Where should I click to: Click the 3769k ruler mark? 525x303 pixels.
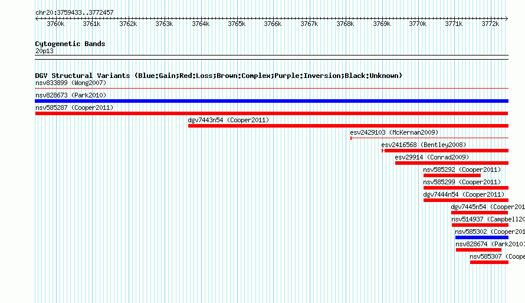pyautogui.click(x=382, y=24)
